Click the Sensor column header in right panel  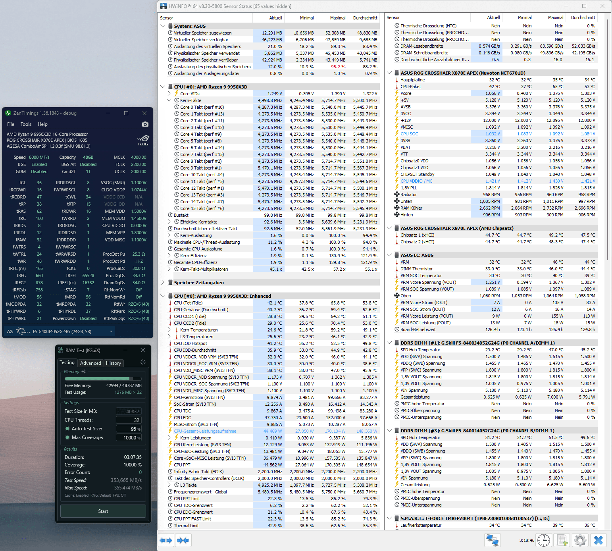(427, 17)
